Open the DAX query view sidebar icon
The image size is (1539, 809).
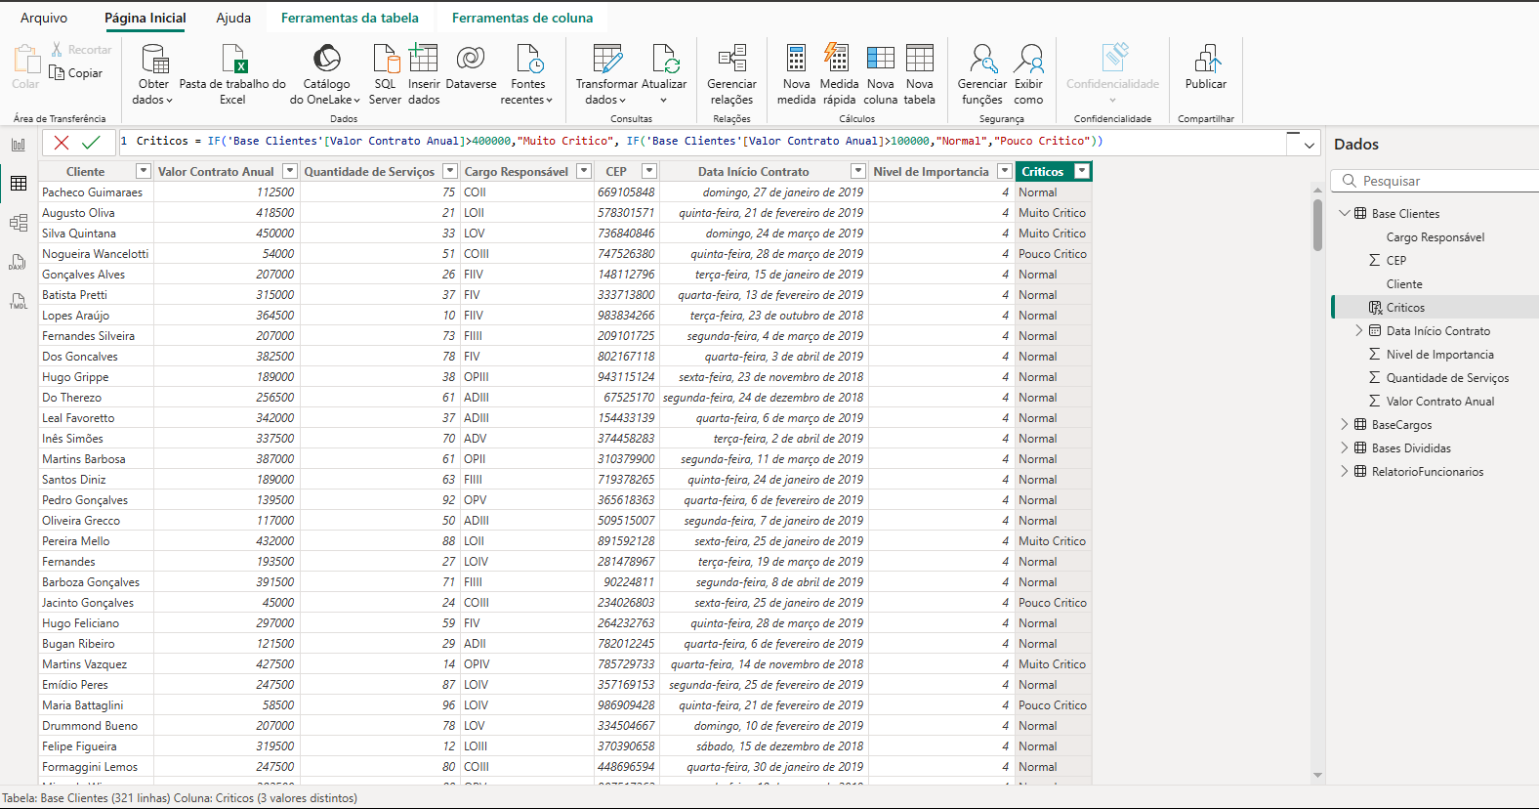(x=19, y=262)
